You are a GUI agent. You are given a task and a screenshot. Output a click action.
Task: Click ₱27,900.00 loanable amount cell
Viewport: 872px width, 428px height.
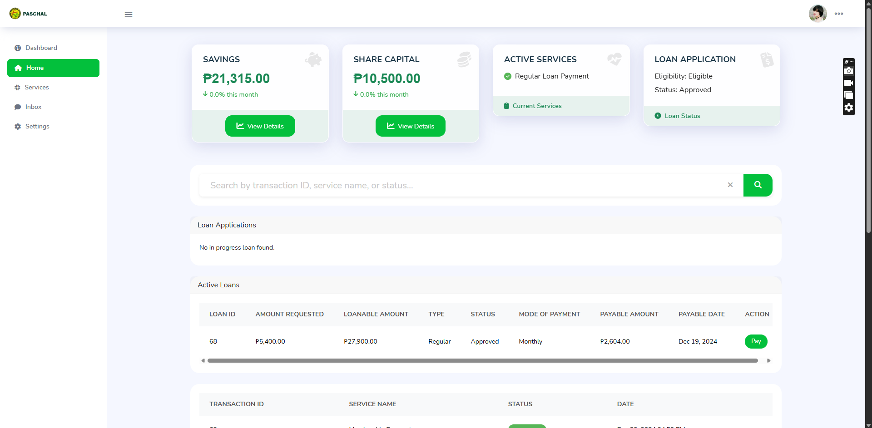361,341
